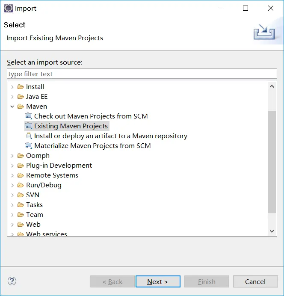
Task: Select the "Tasks" label
Action: click(34, 204)
